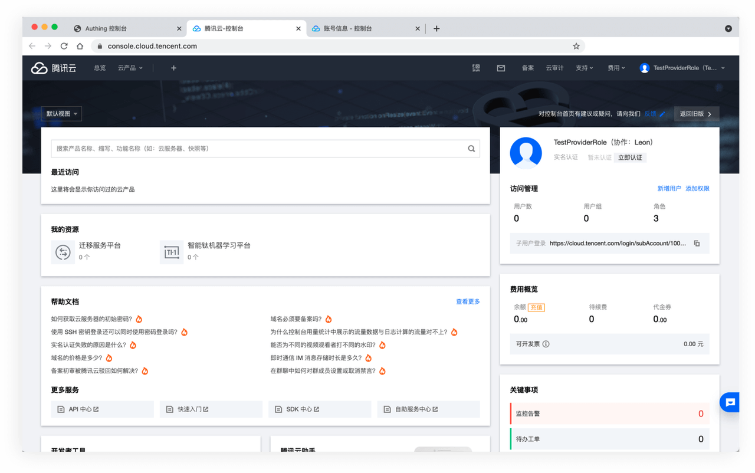The height and width of the screenshot is (473, 755).
Task: Click the SDK 中心 icon
Action: 278,409
